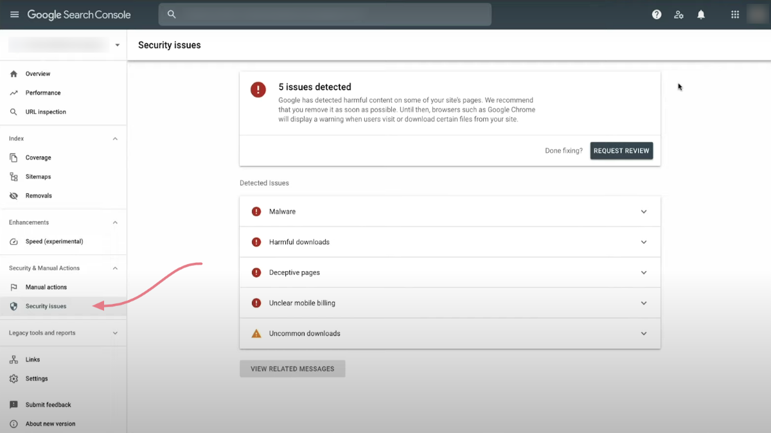771x433 pixels.
Task: Click the Coverage pages icon
Action: (13, 157)
